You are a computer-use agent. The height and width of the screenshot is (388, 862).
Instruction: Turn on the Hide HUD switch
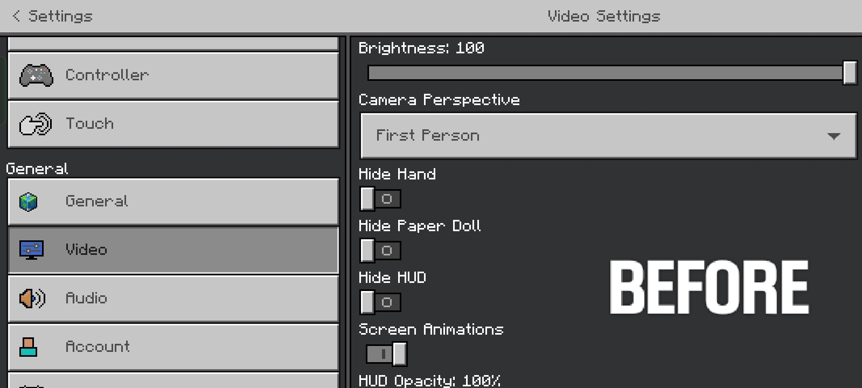(380, 302)
